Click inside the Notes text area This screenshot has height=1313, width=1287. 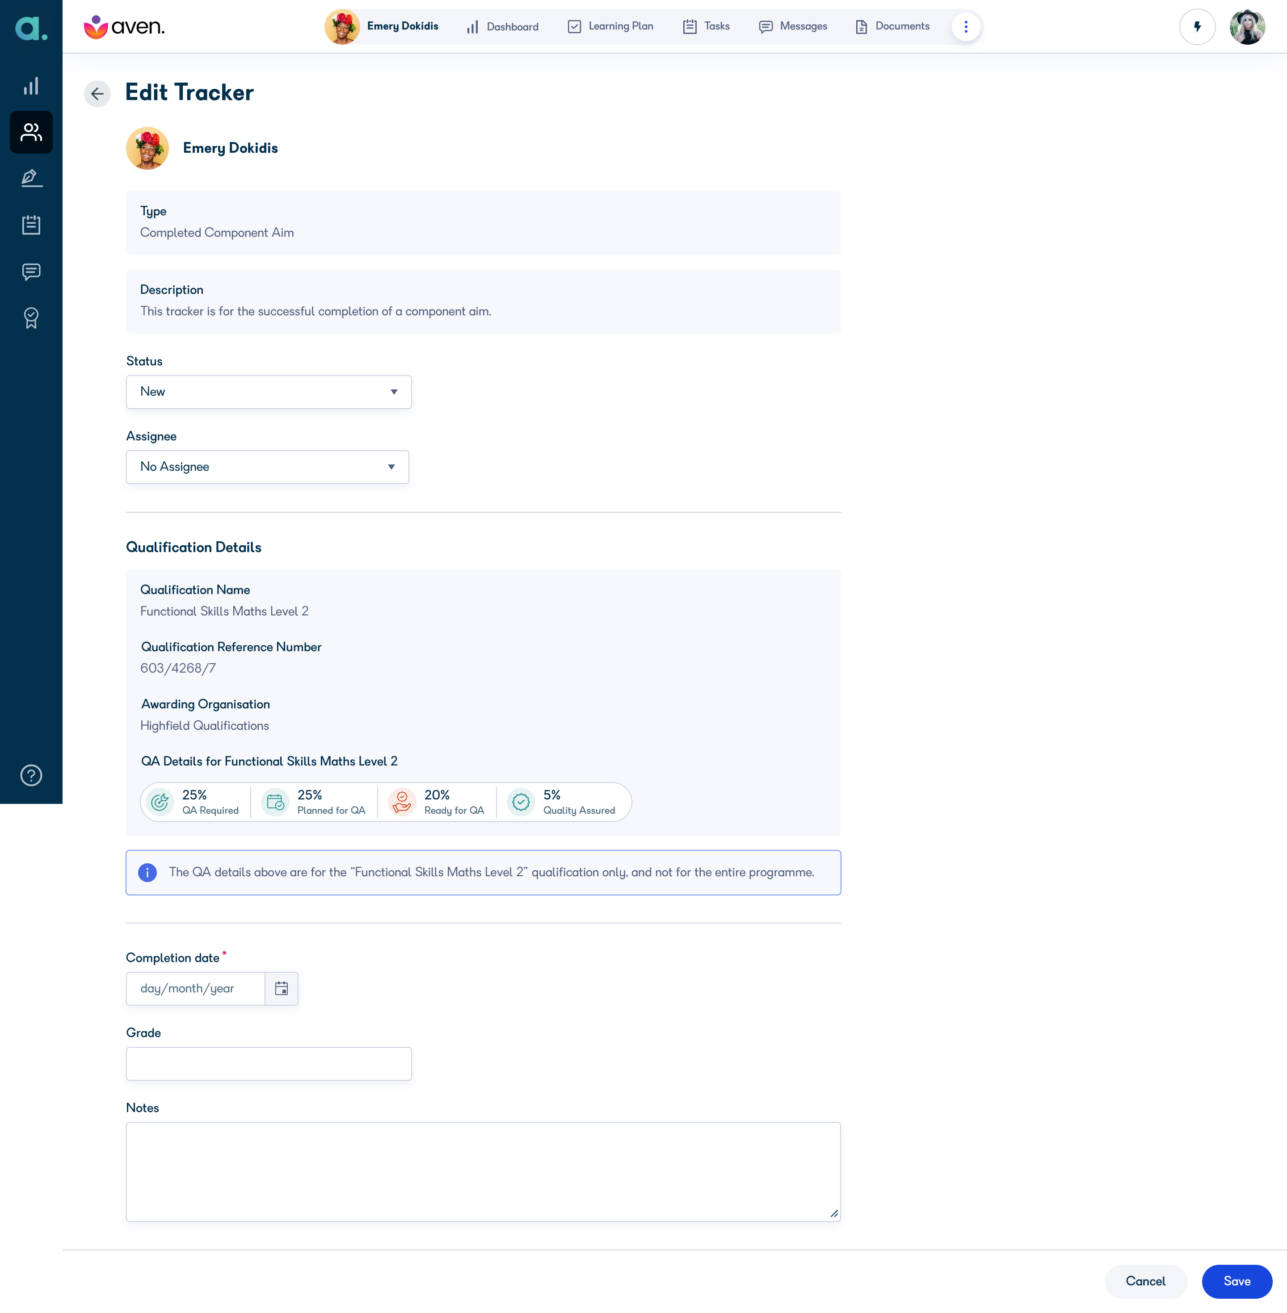tap(484, 1171)
